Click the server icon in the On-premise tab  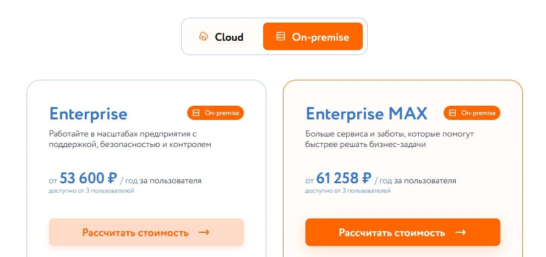point(281,37)
